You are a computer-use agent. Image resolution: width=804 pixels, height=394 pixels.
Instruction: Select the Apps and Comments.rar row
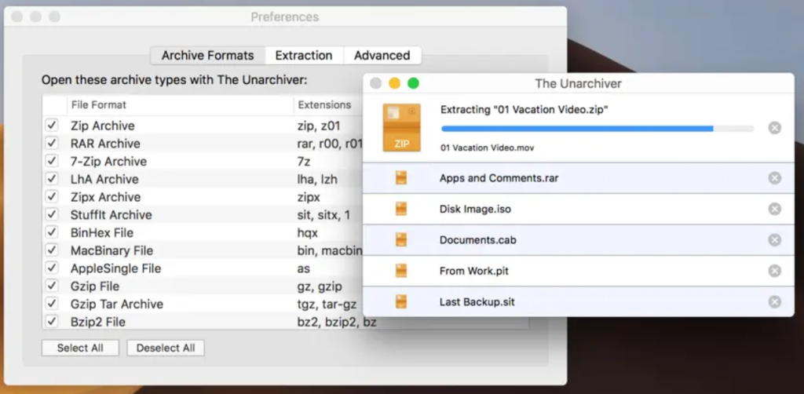(579, 178)
